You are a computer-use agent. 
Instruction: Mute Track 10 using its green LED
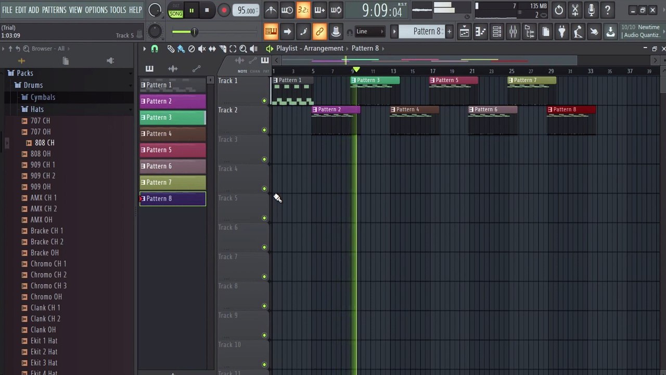[x=264, y=364]
